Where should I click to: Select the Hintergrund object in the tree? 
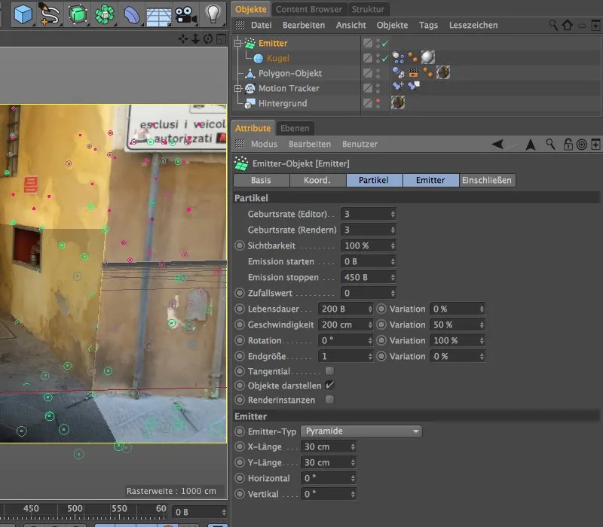283,104
